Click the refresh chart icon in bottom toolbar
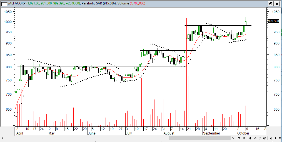 (239, 138)
